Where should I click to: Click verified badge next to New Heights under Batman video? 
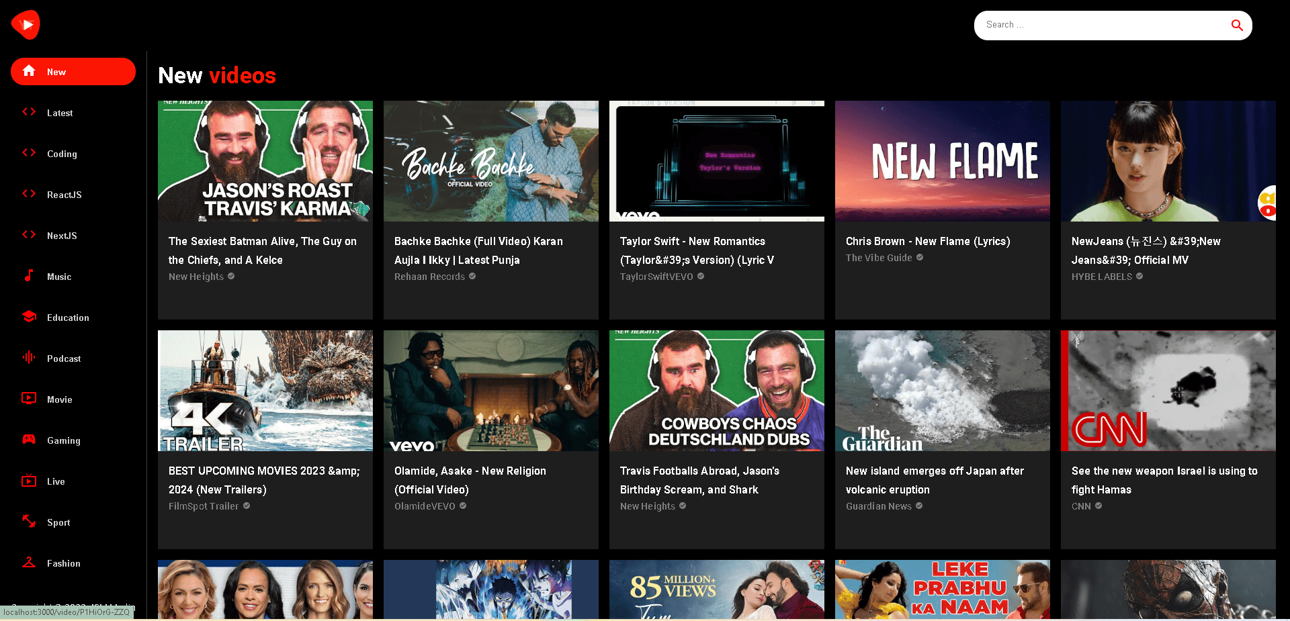[x=231, y=276]
